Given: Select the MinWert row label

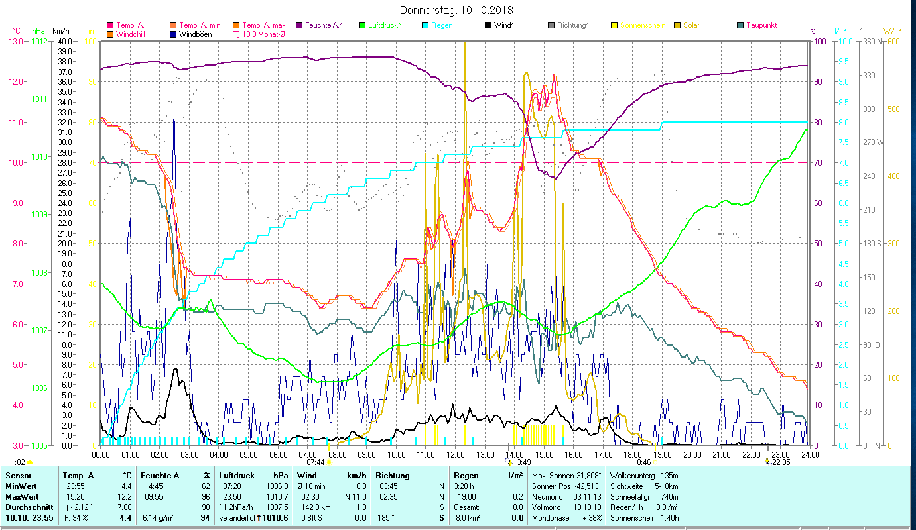Looking at the screenshot, I should click(x=22, y=486).
